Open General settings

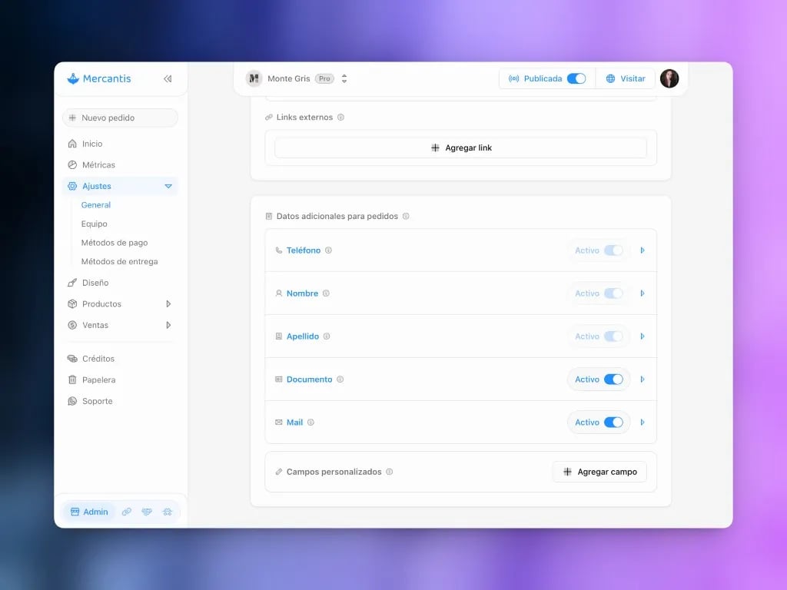coord(96,205)
